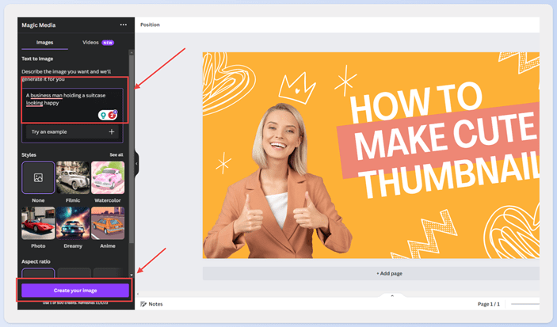Select the Watercolor style thumbnail
This screenshot has height=327, width=557.
[108, 177]
